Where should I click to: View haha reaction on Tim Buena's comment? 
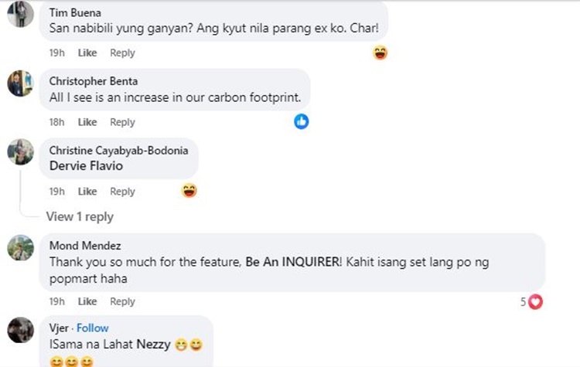pyautogui.click(x=380, y=53)
